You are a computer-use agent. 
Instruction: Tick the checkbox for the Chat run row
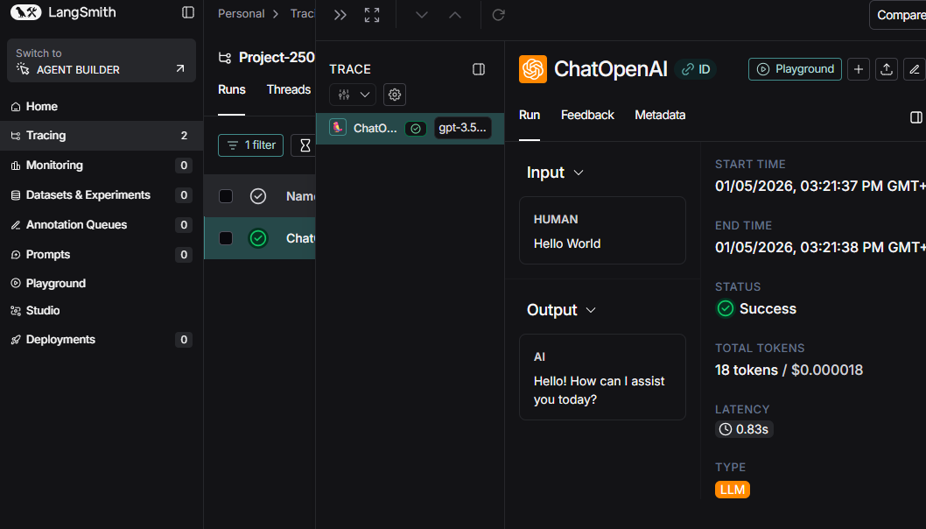[x=226, y=238]
